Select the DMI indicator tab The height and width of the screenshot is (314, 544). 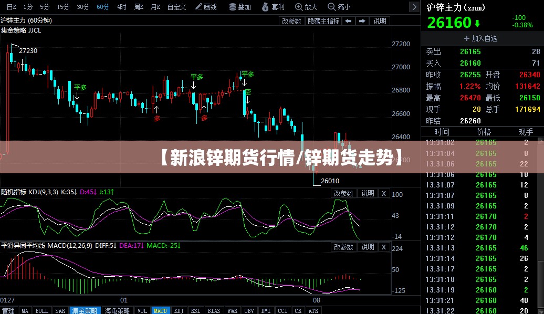(x=266, y=310)
